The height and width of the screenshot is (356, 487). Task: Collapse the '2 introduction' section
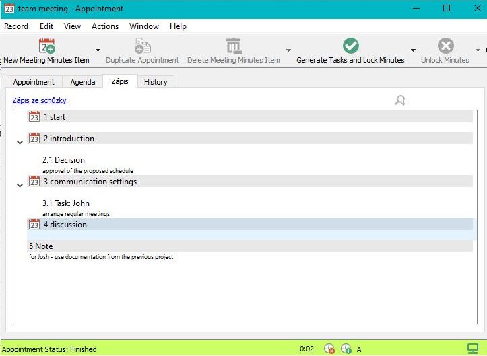[x=20, y=142]
